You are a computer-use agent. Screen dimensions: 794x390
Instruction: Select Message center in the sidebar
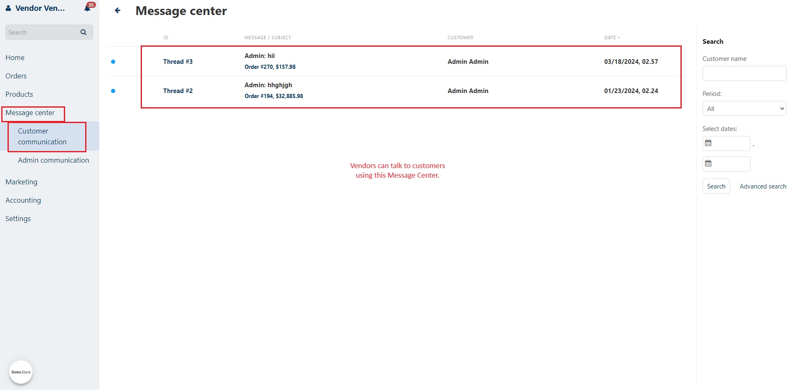click(x=30, y=113)
